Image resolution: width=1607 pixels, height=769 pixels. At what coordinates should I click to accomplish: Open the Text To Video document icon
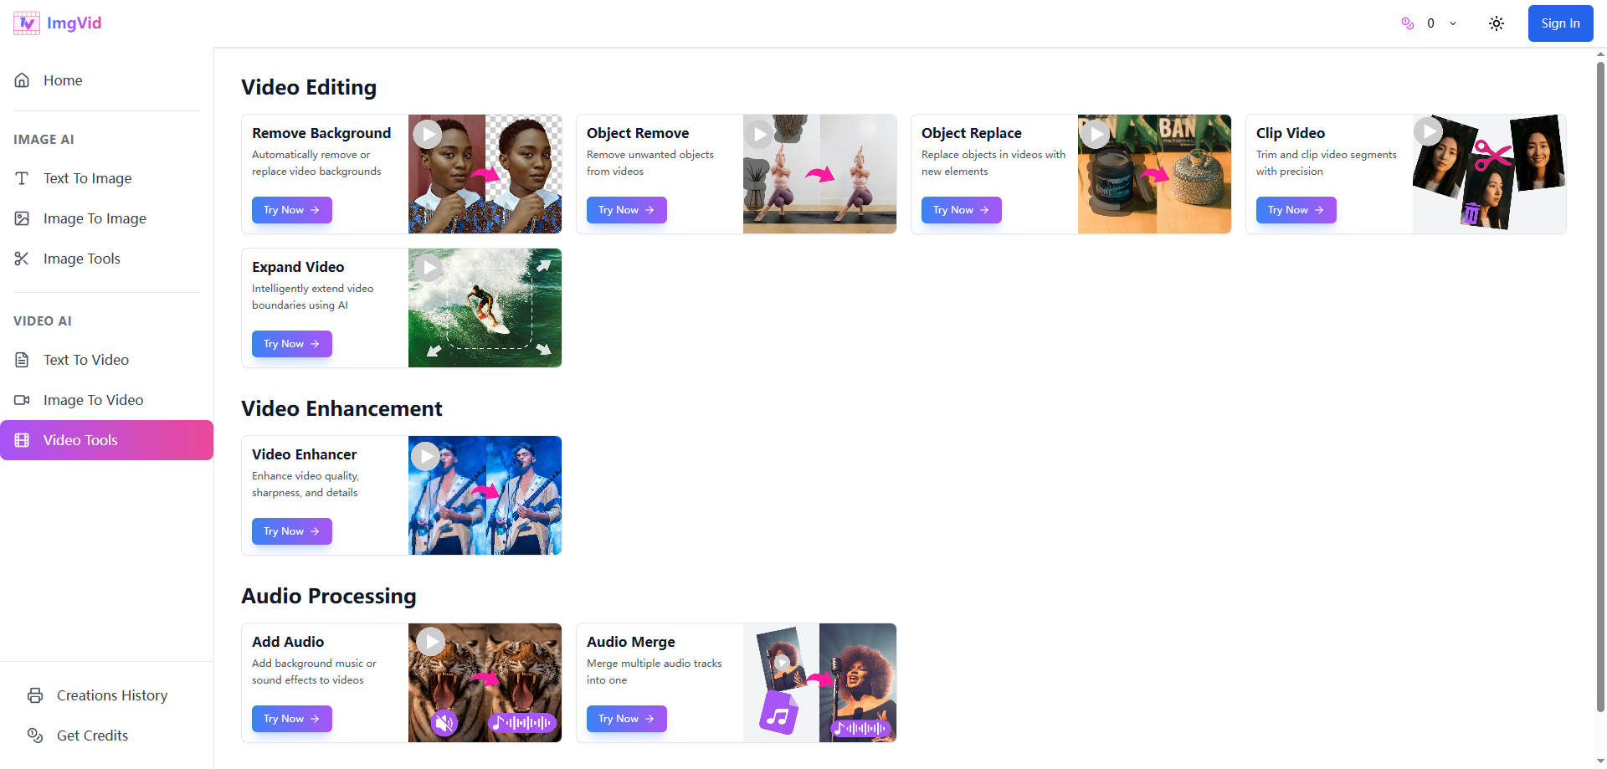coord(22,360)
